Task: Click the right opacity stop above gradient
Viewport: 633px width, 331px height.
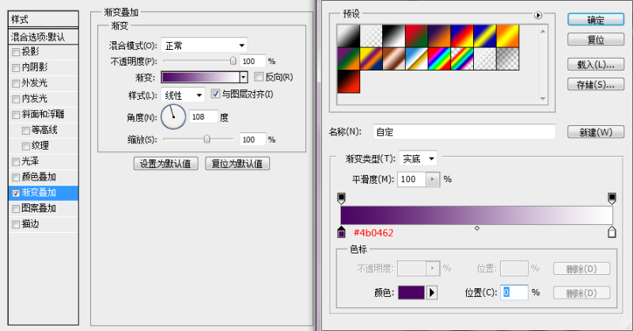Action: [612, 197]
